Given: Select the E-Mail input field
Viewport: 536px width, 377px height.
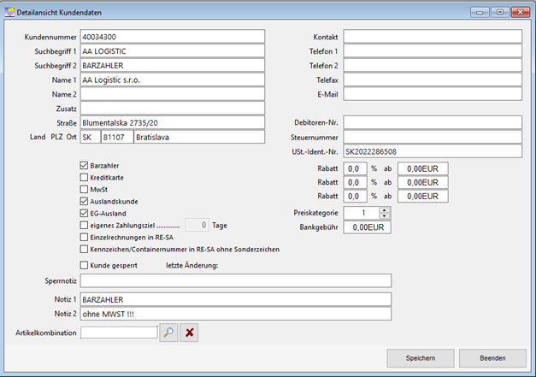Looking at the screenshot, I should (432, 94).
